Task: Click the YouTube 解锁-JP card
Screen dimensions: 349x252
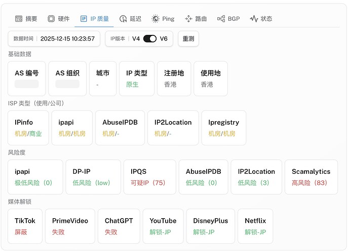Action: coord(163,226)
